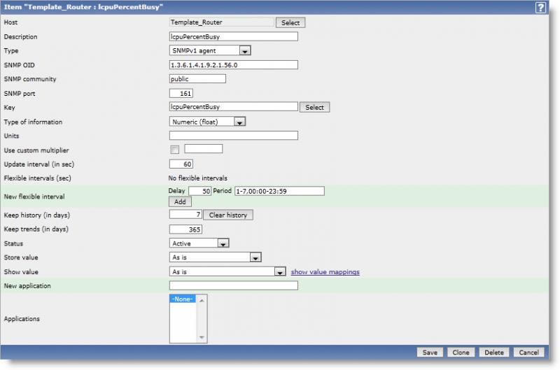Click the SNMP OID input field
560x370 pixels.
pyautogui.click(x=234, y=64)
